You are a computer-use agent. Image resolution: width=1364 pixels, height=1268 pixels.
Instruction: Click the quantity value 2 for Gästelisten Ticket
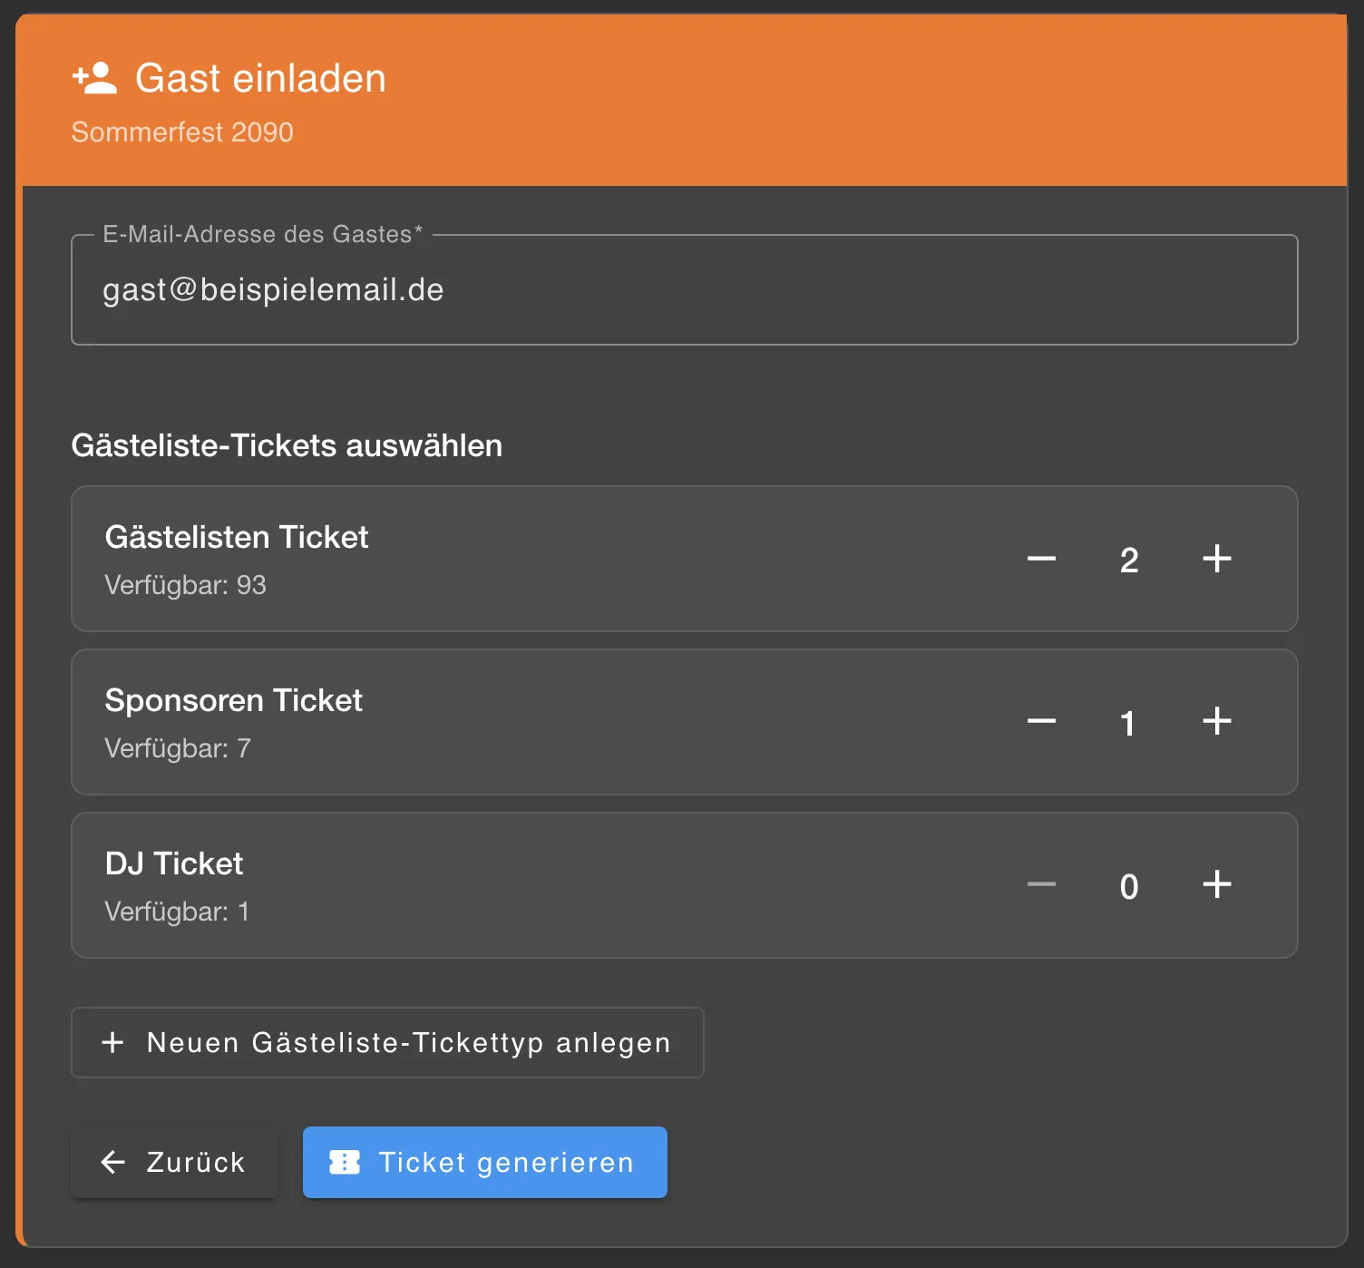click(x=1129, y=559)
